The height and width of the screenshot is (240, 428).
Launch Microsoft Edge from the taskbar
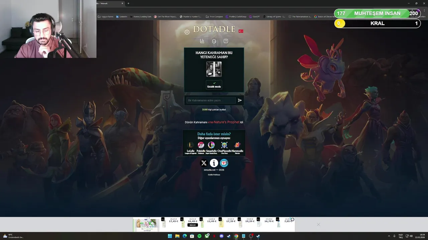point(185,236)
